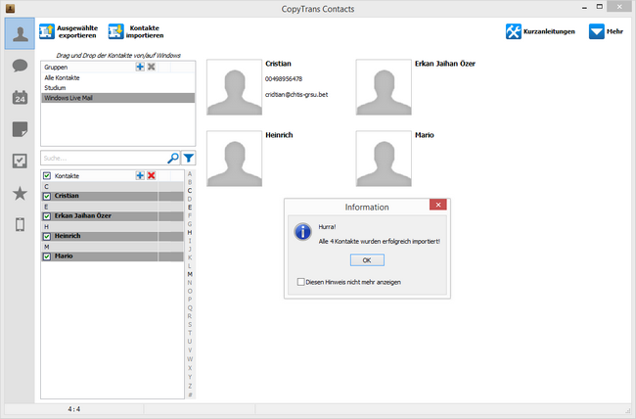Jump to letter M in alphabet index
This screenshot has height=419, width=636.
tap(190, 274)
